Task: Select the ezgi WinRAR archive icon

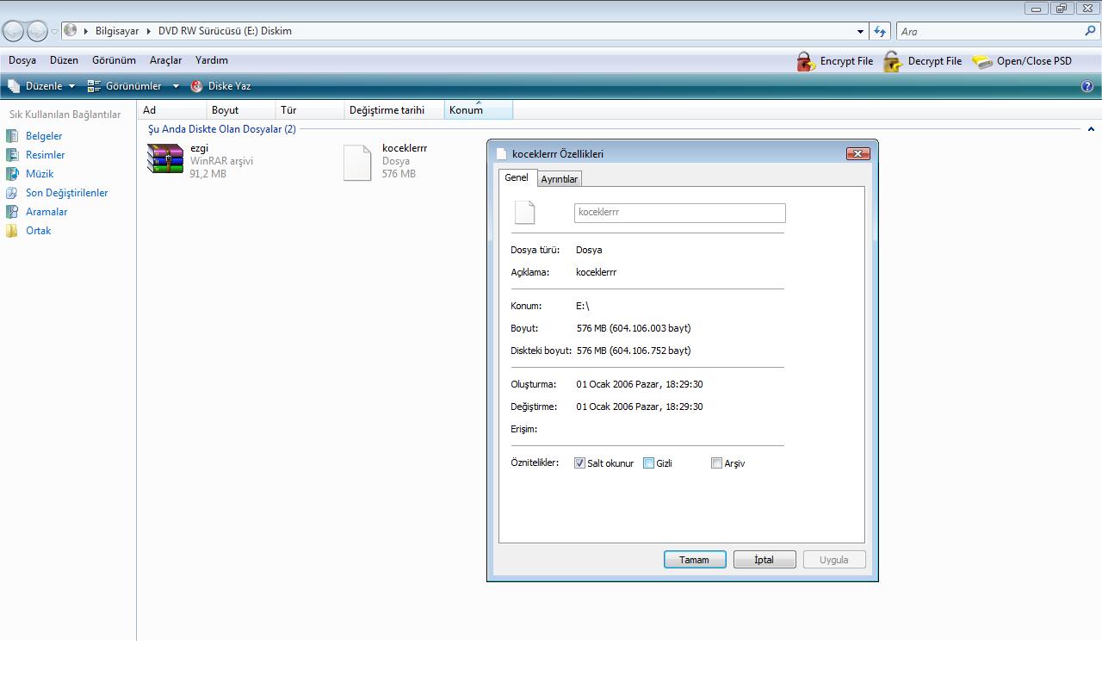Action: pos(165,159)
